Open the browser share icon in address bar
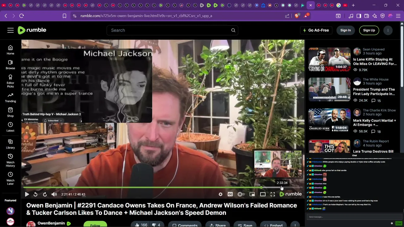Image resolution: width=404 pixels, height=227 pixels. (287, 16)
